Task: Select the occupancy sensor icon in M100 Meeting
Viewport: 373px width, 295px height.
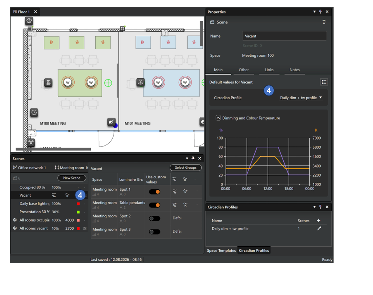Action: [x=48, y=83]
